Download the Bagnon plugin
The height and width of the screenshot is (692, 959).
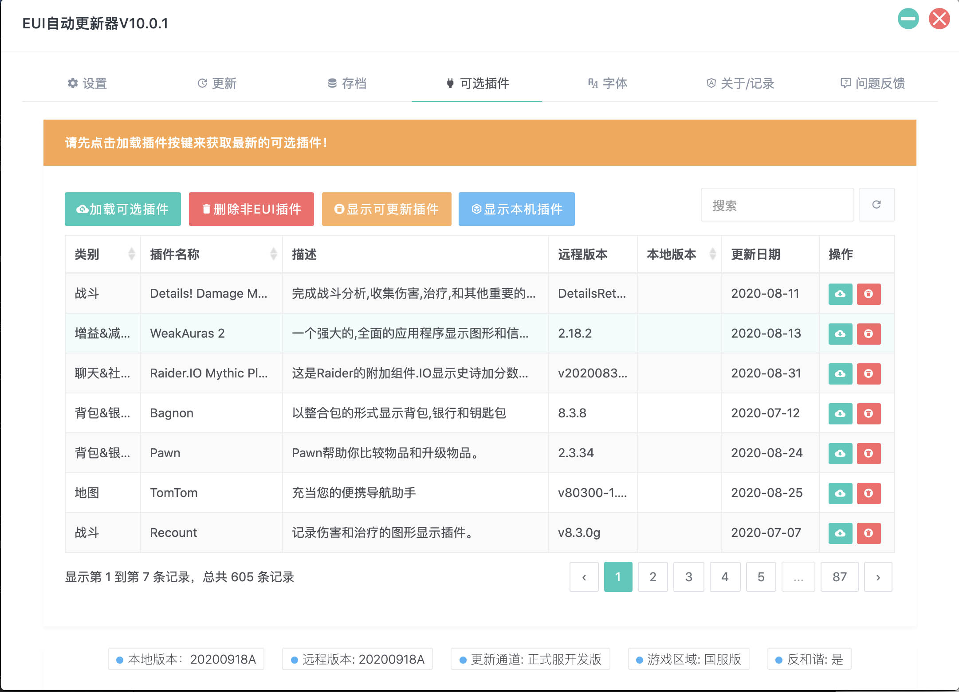tap(840, 413)
